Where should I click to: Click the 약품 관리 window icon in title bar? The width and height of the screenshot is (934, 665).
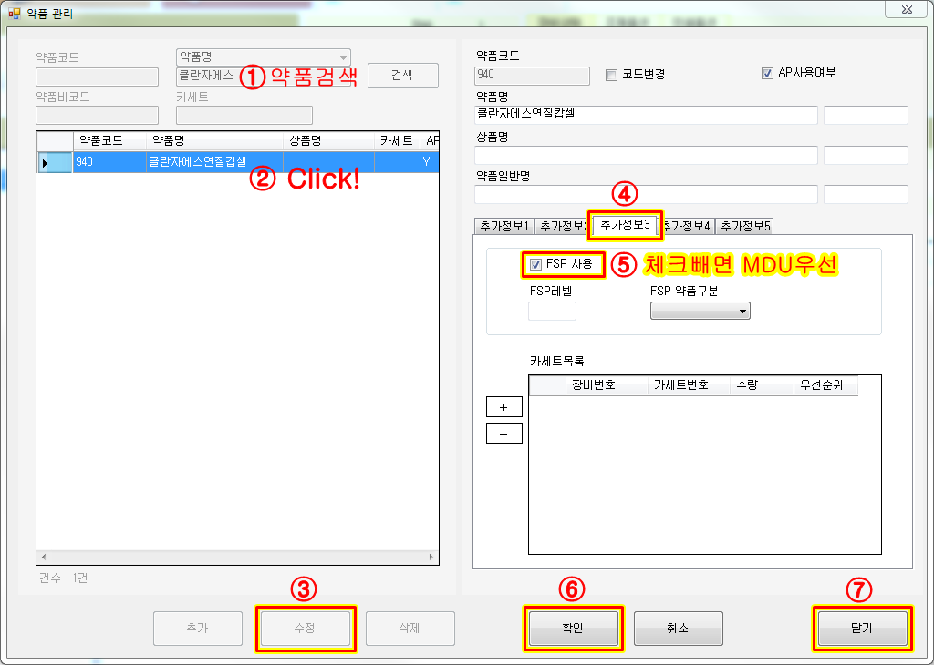[14, 14]
